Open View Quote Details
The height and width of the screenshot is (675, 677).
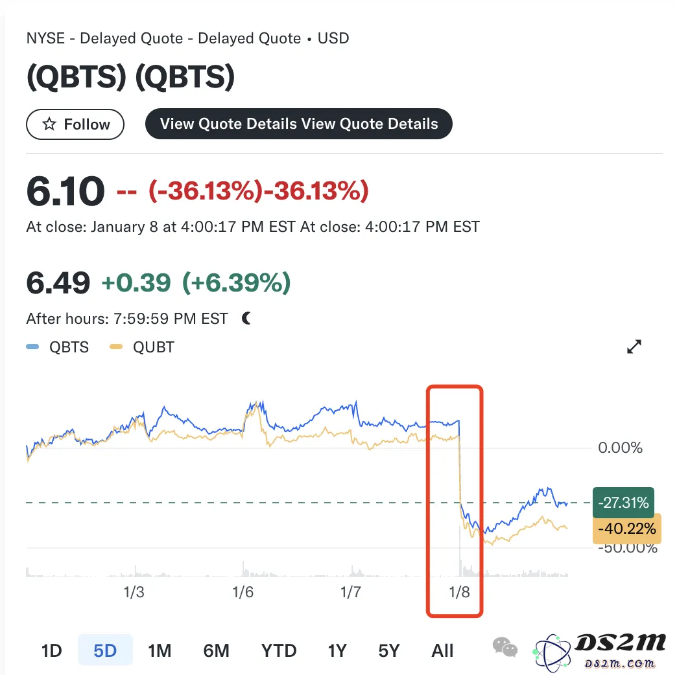[x=299, y=124]
